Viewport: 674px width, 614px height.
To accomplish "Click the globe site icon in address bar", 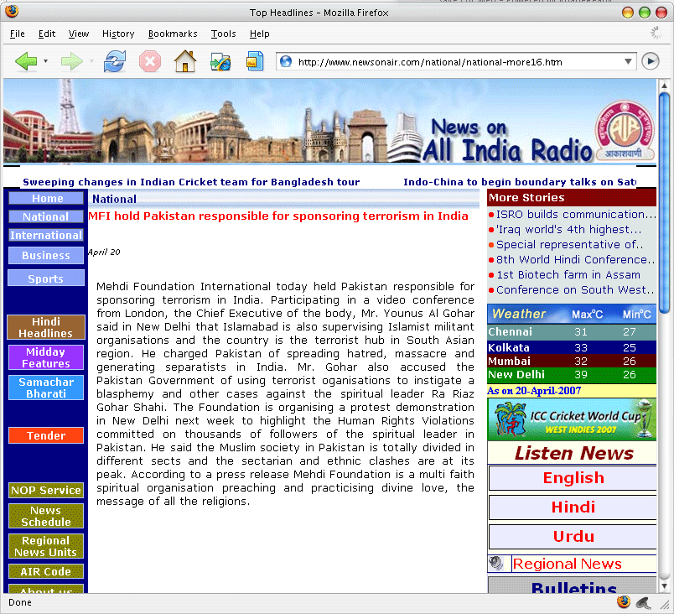I will (x=286, y=62).
